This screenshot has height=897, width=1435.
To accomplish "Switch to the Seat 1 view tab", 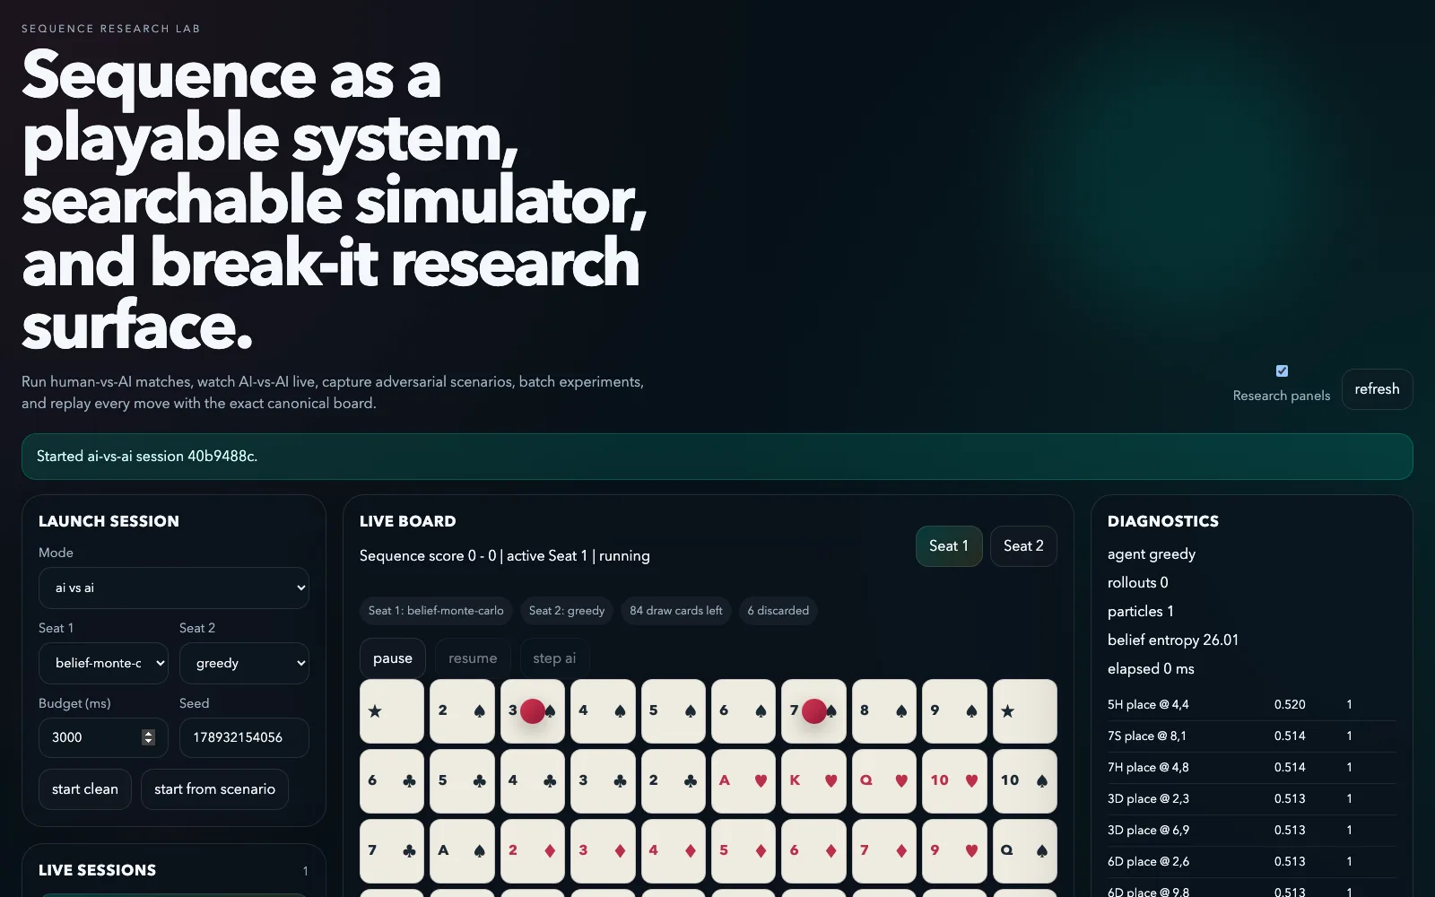I will pos(949,546).
